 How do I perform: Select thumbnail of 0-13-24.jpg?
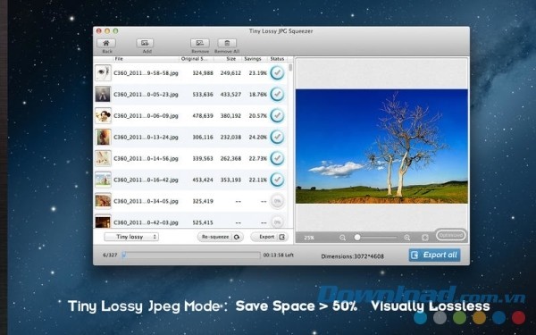click(103, 137)
